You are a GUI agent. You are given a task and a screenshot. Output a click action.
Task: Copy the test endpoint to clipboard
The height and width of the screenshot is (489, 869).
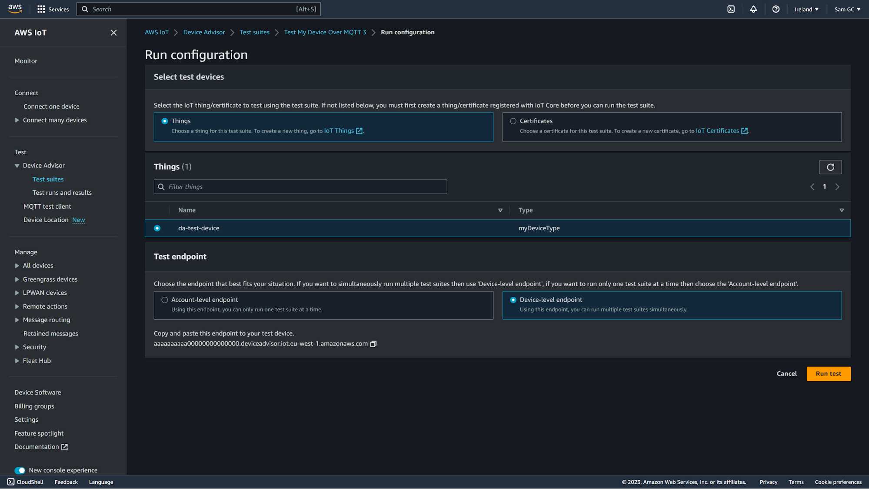373,344
